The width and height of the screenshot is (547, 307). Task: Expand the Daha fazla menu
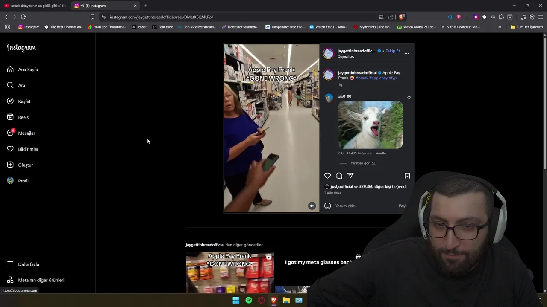coord(23,264)
